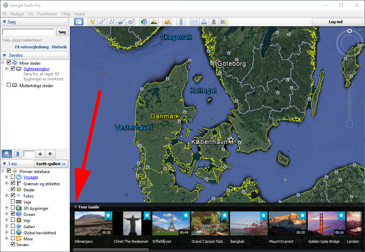Screen dimensions: 365x252
Task: Click the Email envelope icon in toolbar
Action: click(x=194, y=22)
